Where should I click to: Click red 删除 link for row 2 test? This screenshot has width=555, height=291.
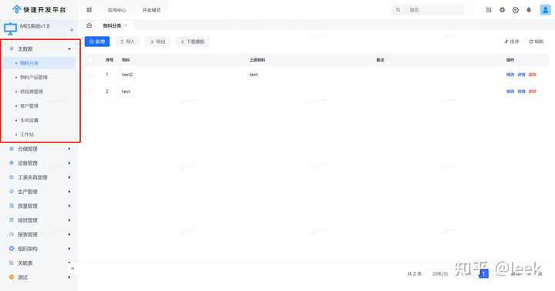click(533, 91)
